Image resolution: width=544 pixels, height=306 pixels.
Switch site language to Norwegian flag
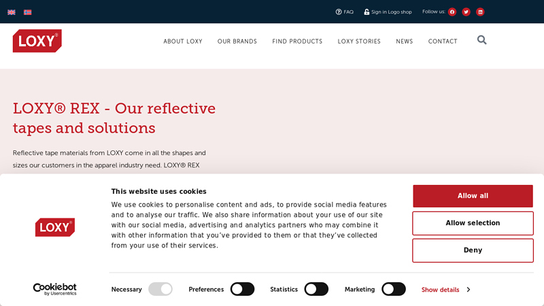28,12
